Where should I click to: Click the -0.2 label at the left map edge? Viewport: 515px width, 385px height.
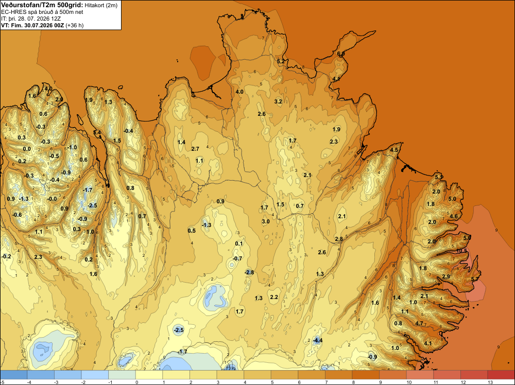tap(6, 256)
